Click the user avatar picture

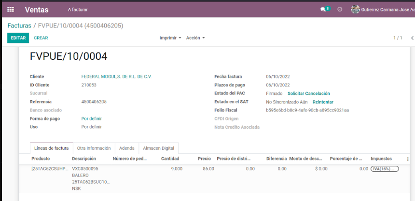click(355, 9)
